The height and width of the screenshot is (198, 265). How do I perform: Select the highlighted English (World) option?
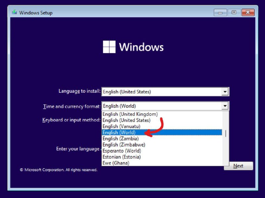162,133
